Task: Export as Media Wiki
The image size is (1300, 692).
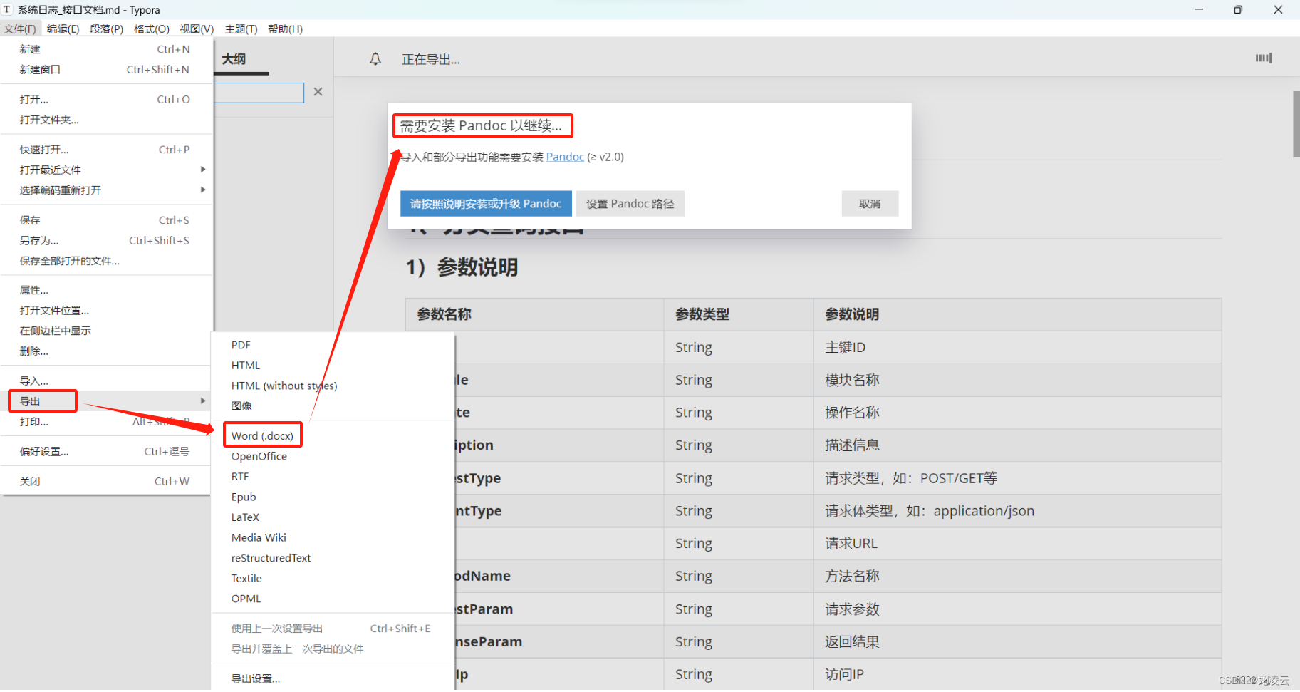Action: tap(333, 537)
